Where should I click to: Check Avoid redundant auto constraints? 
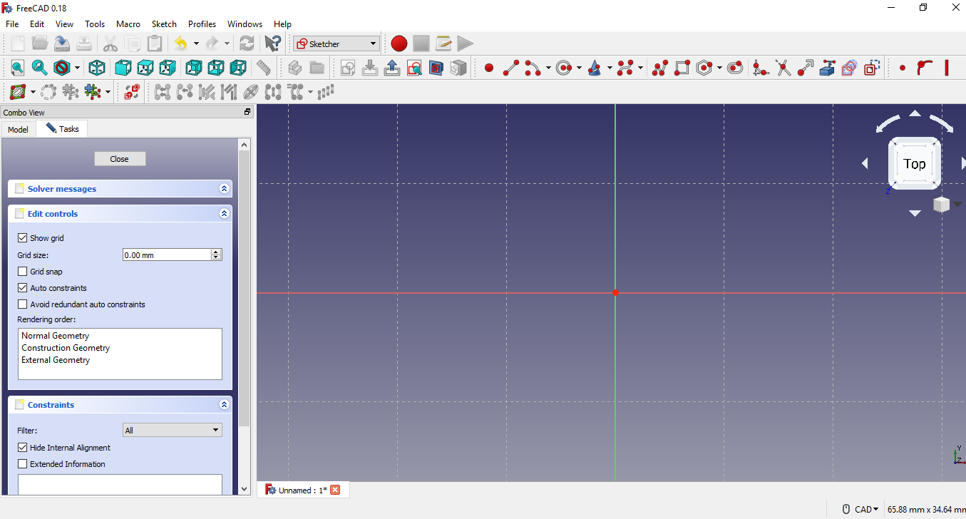(23, 304)
